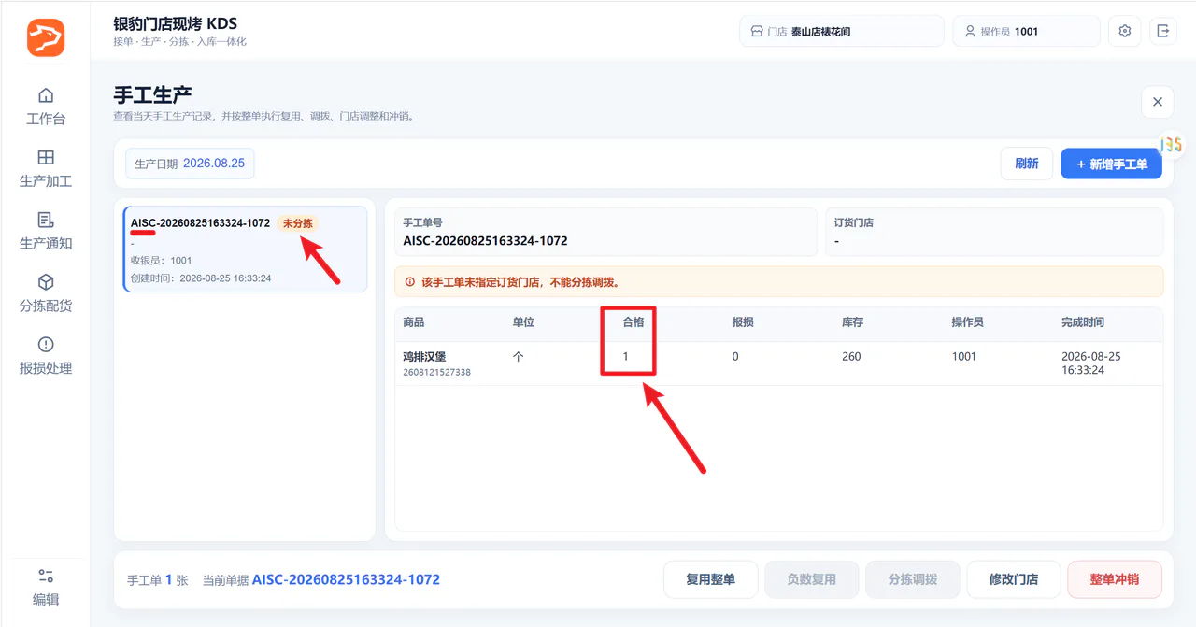Click the 编辑 sidebar option
Screen dimensions: 1196x627
tap(46, 587)
